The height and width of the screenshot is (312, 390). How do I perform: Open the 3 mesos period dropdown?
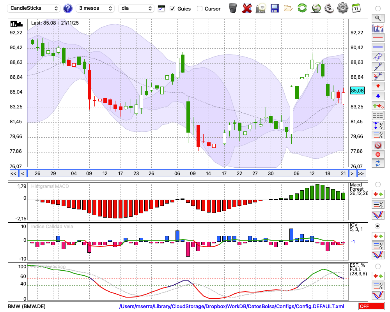(95, 8)
